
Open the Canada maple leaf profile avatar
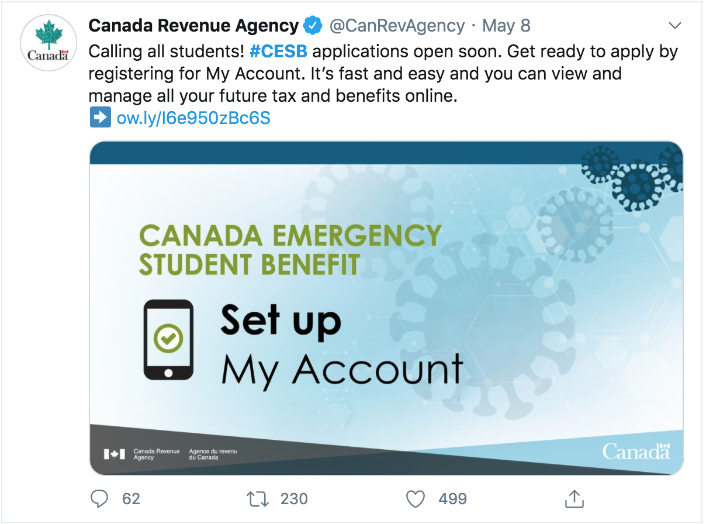pos(49,43)
